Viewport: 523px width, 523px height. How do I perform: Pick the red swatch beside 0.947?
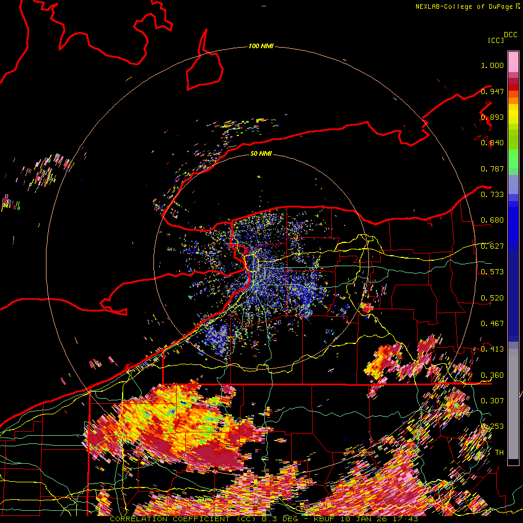513,87
